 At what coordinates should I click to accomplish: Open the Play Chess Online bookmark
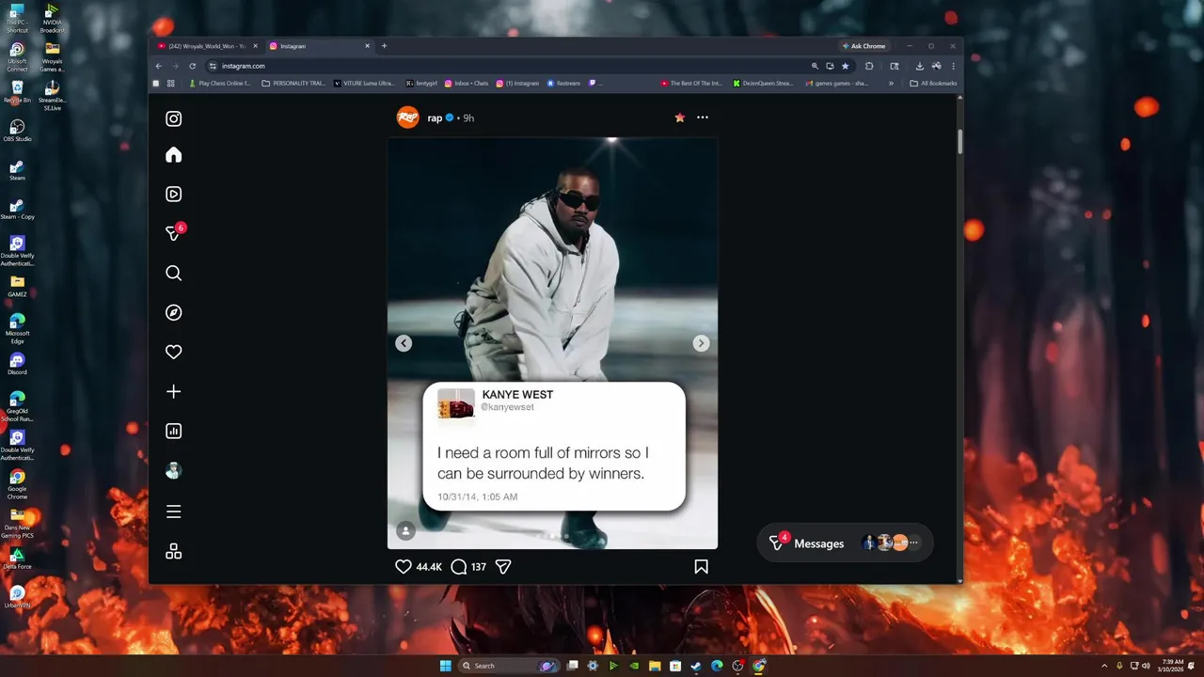coord(220,83)
